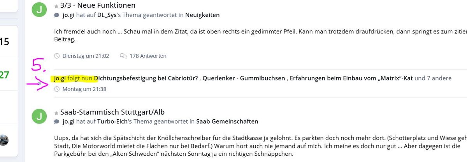Open the 3/3 - Neue Funktionen thread title

(x=98, y=5)
